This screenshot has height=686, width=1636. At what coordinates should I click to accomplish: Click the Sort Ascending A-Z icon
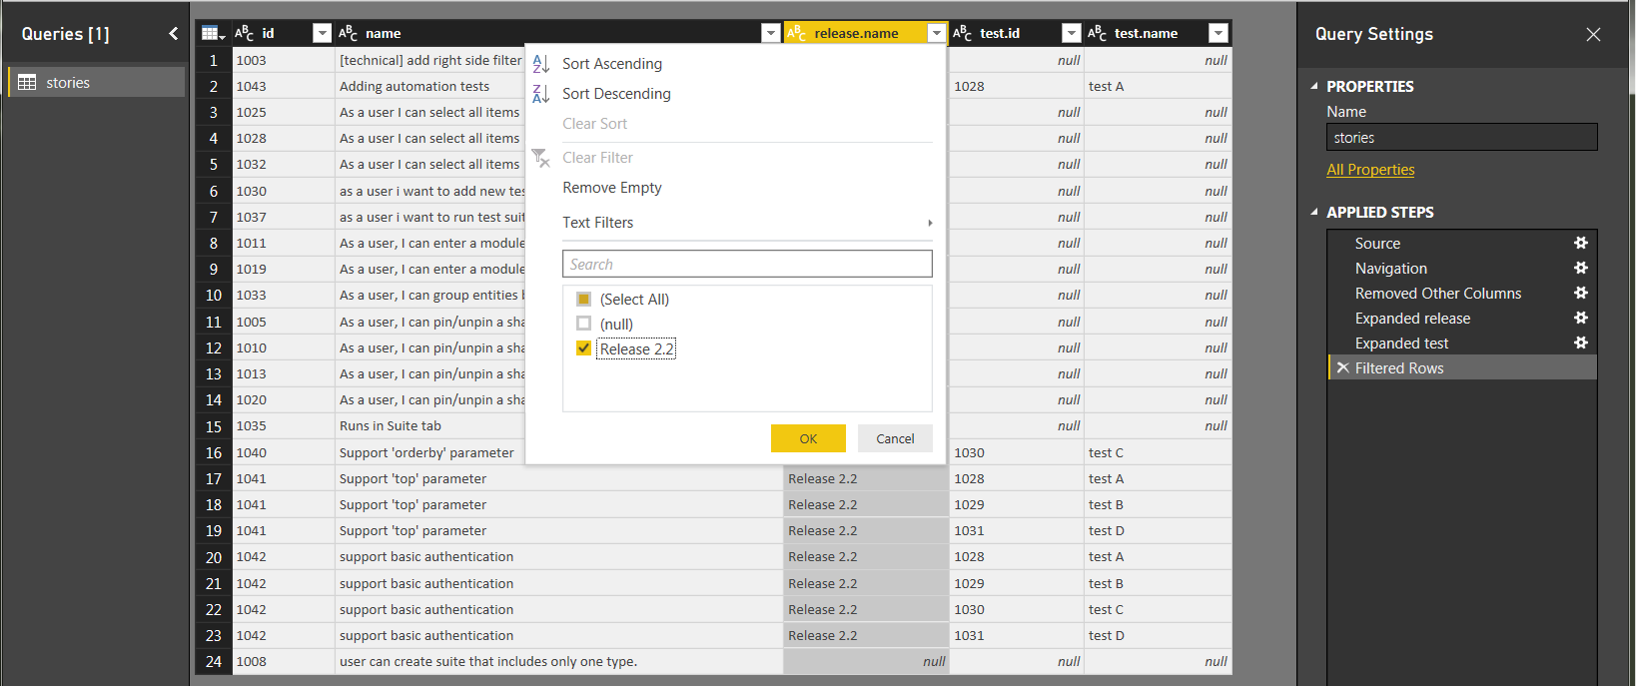(541, 64)
